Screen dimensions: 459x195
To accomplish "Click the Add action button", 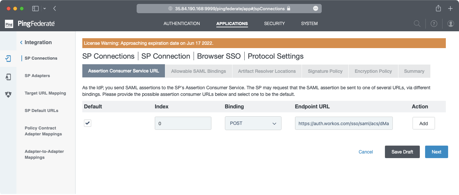I will 423,124.
